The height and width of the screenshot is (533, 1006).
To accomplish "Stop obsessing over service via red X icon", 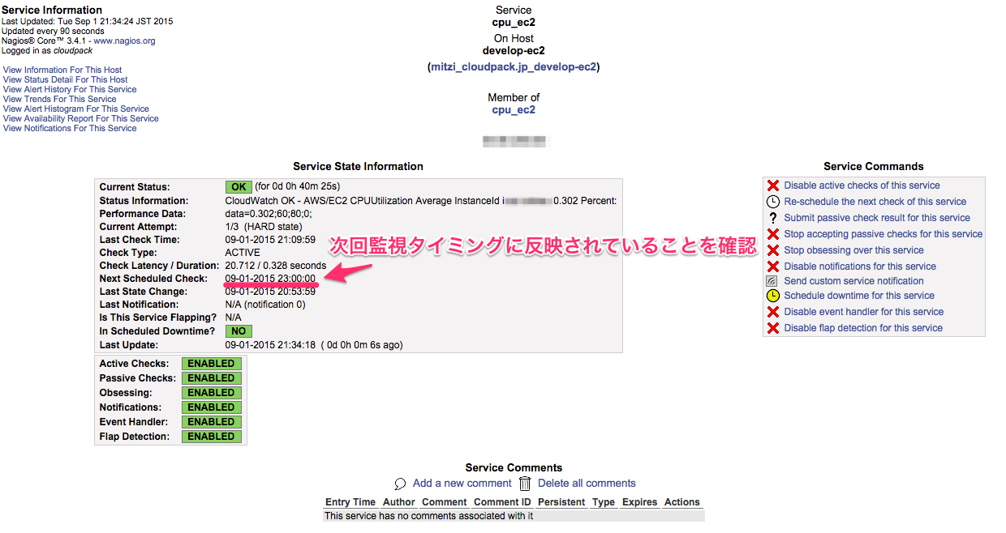I will (772, 249).
